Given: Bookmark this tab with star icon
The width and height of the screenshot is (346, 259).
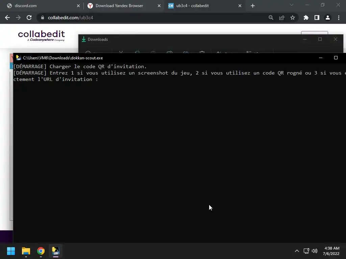Looking at the screenshot, I should point(292,18).
